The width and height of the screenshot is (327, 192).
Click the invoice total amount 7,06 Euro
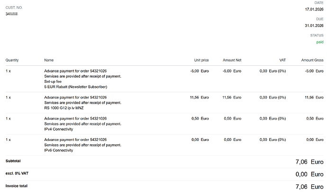pyautogui.click(x=309, y=187)
